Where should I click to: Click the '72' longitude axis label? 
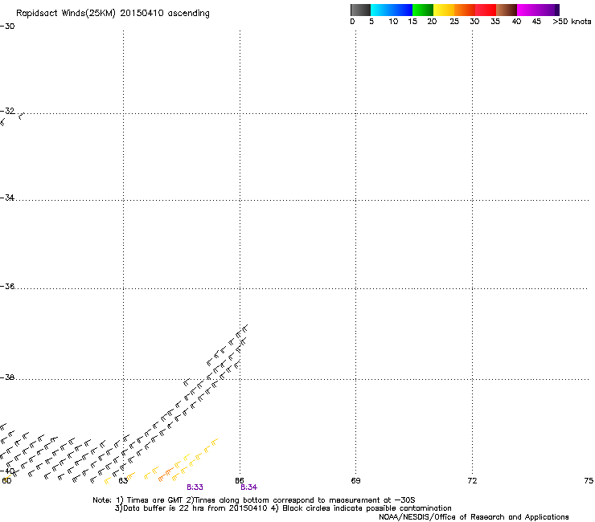tap(472, 481)
